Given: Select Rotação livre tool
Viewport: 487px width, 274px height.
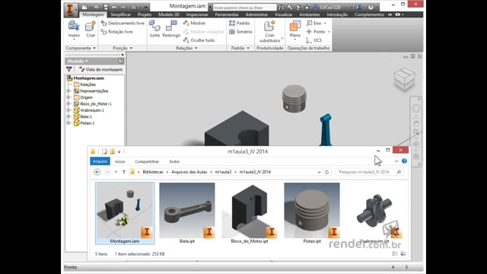Looking at the screenshot, I should tap(116, 32).
